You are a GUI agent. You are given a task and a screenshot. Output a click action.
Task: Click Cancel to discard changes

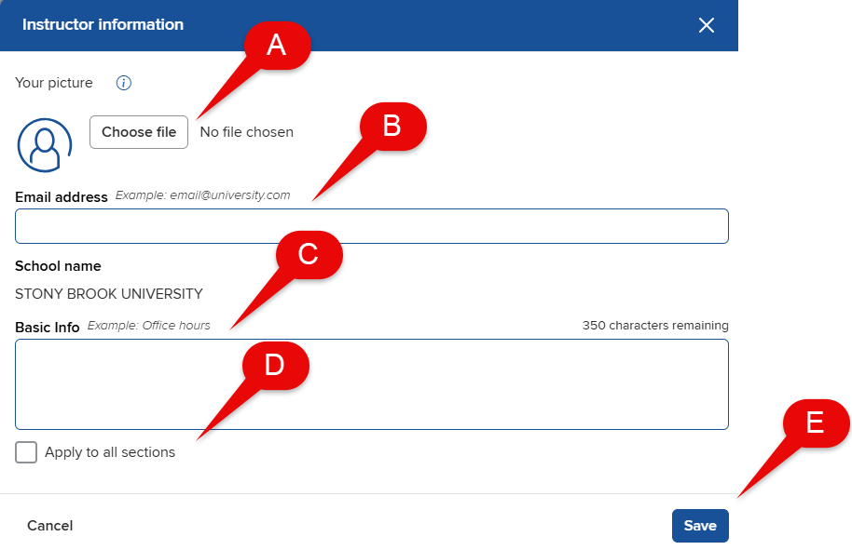(50, 526)
